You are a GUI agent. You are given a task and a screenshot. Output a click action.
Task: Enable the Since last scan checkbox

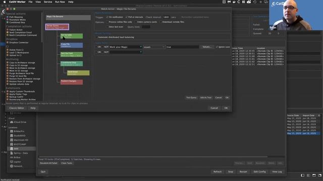107,27
